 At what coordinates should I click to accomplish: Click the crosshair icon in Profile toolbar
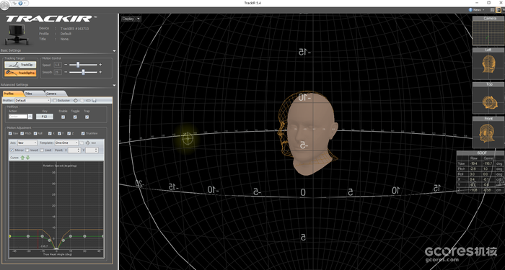76,101
